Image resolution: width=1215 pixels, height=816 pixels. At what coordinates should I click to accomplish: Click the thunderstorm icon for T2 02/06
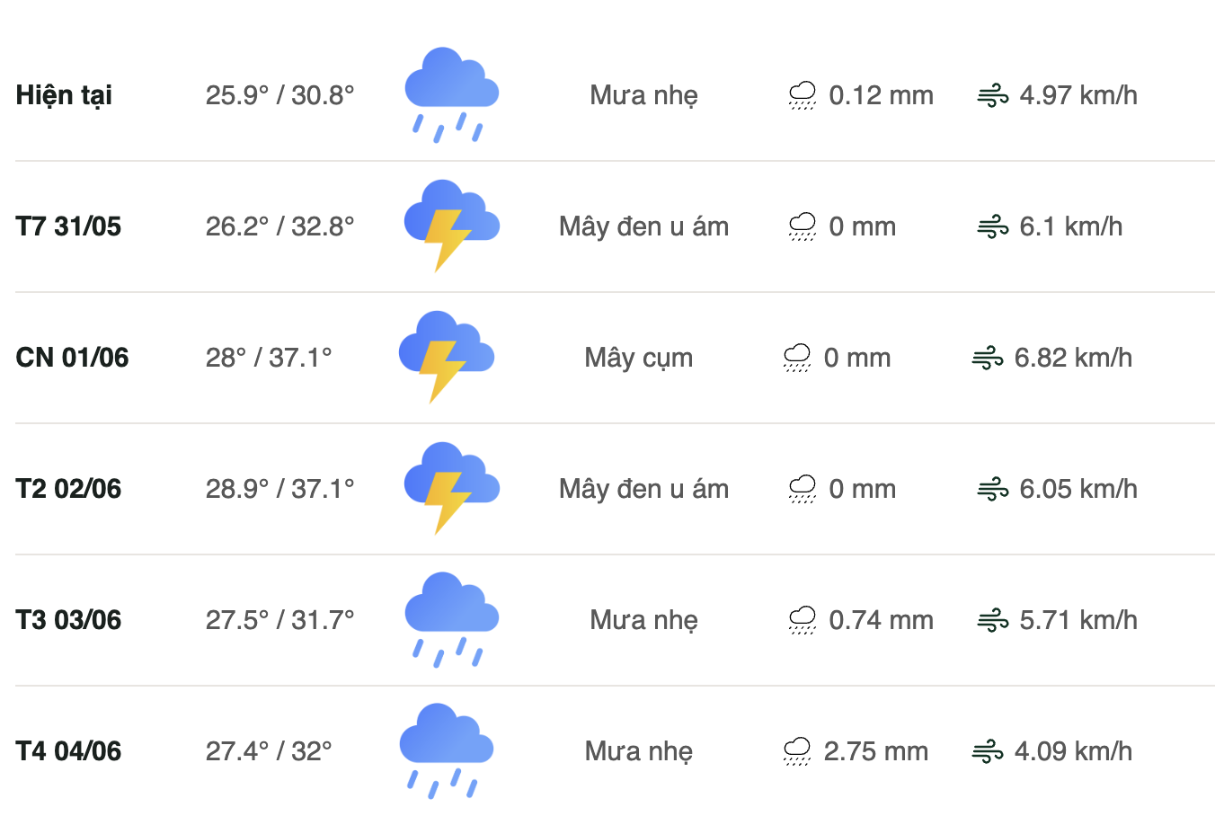(x=451, y=488)
